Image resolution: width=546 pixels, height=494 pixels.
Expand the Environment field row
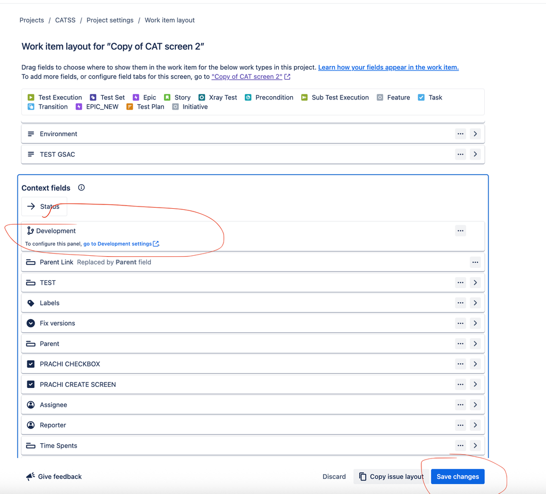click(475, 134)
